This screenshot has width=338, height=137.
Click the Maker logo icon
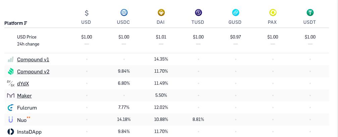tap(11, 96)
